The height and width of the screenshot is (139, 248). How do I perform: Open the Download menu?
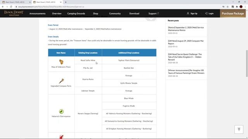[134, 14]
